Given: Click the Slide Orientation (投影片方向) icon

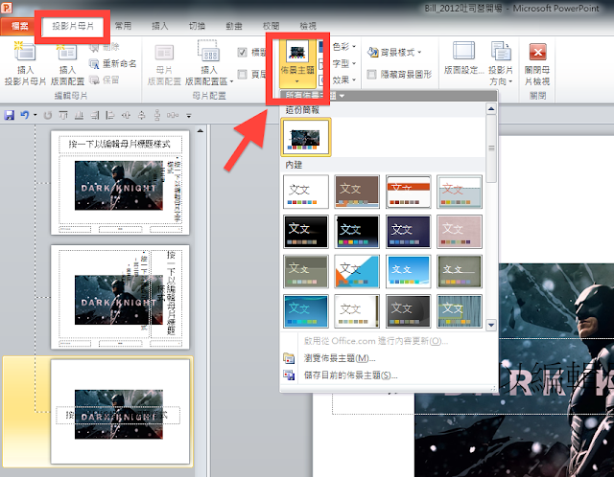Looking at the screenshot, I should (x=501, y=51).
